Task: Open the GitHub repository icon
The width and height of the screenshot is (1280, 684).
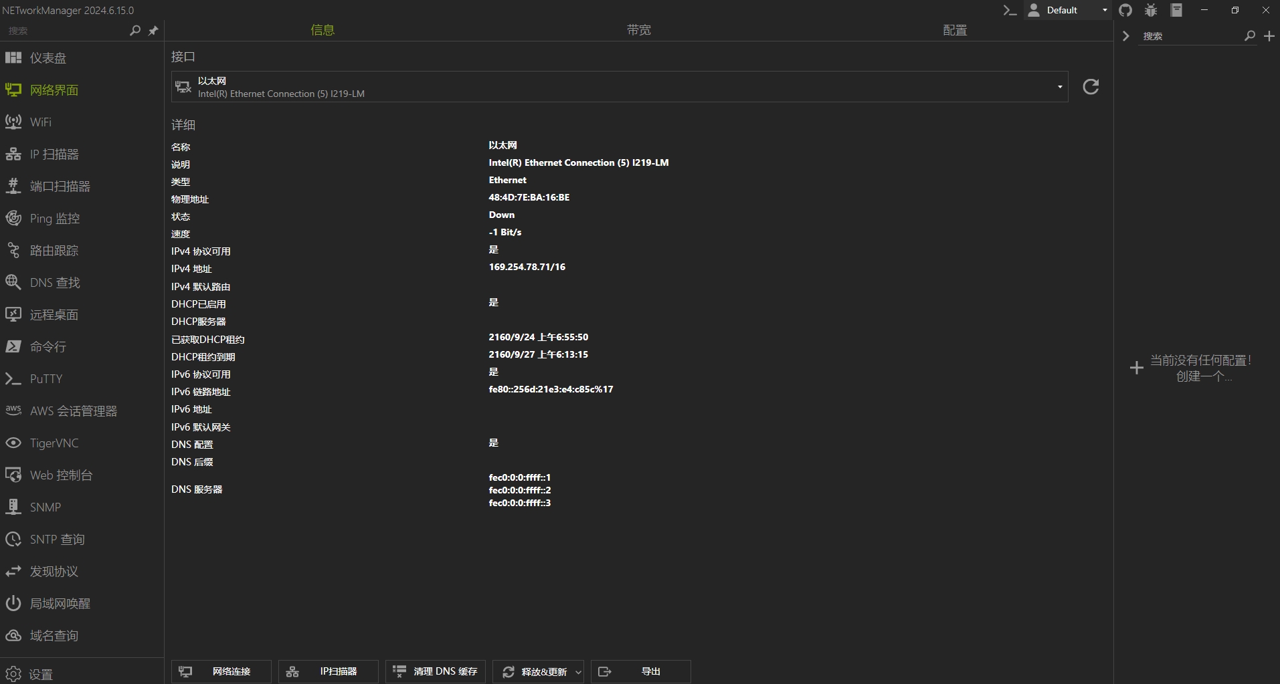Action: 1125,10
